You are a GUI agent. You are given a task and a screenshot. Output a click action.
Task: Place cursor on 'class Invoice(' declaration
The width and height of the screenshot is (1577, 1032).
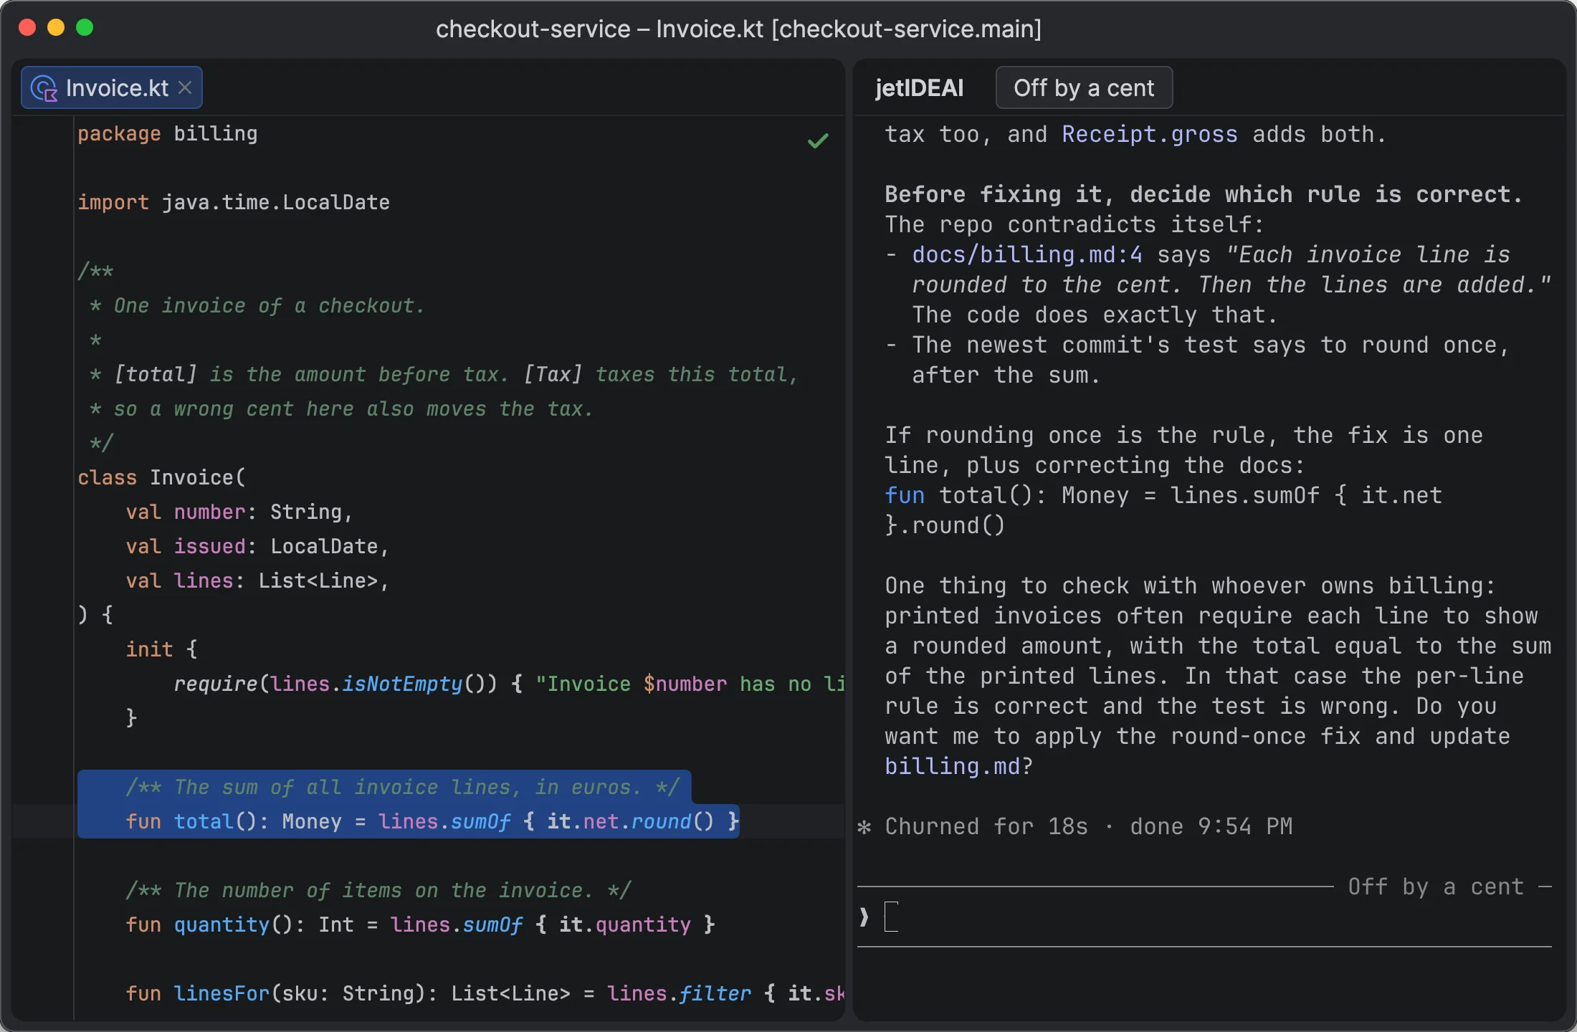tap(161, 477)
